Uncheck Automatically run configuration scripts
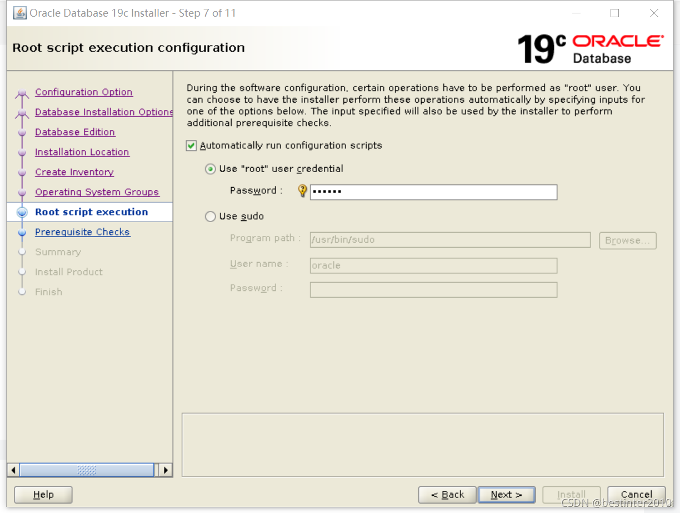 [x=191, y=145]
